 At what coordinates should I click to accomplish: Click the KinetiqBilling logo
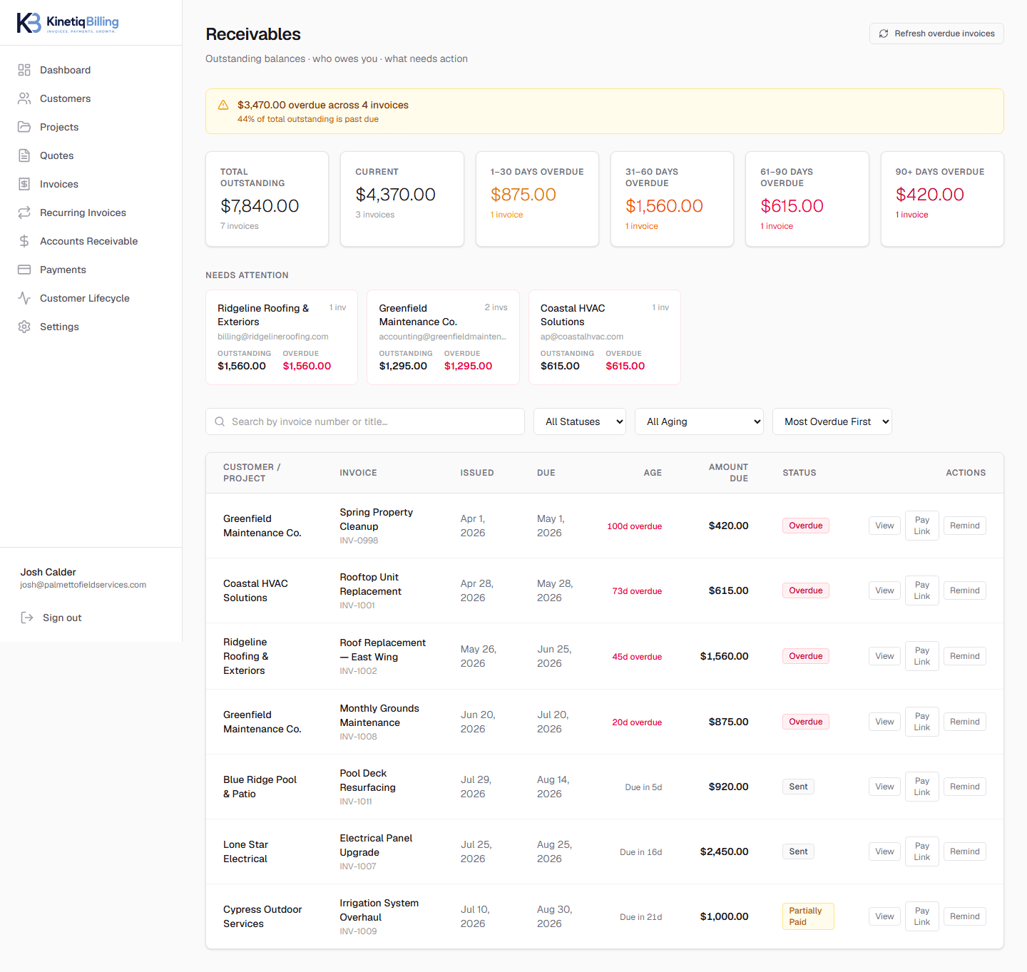[x=68, y=23]
